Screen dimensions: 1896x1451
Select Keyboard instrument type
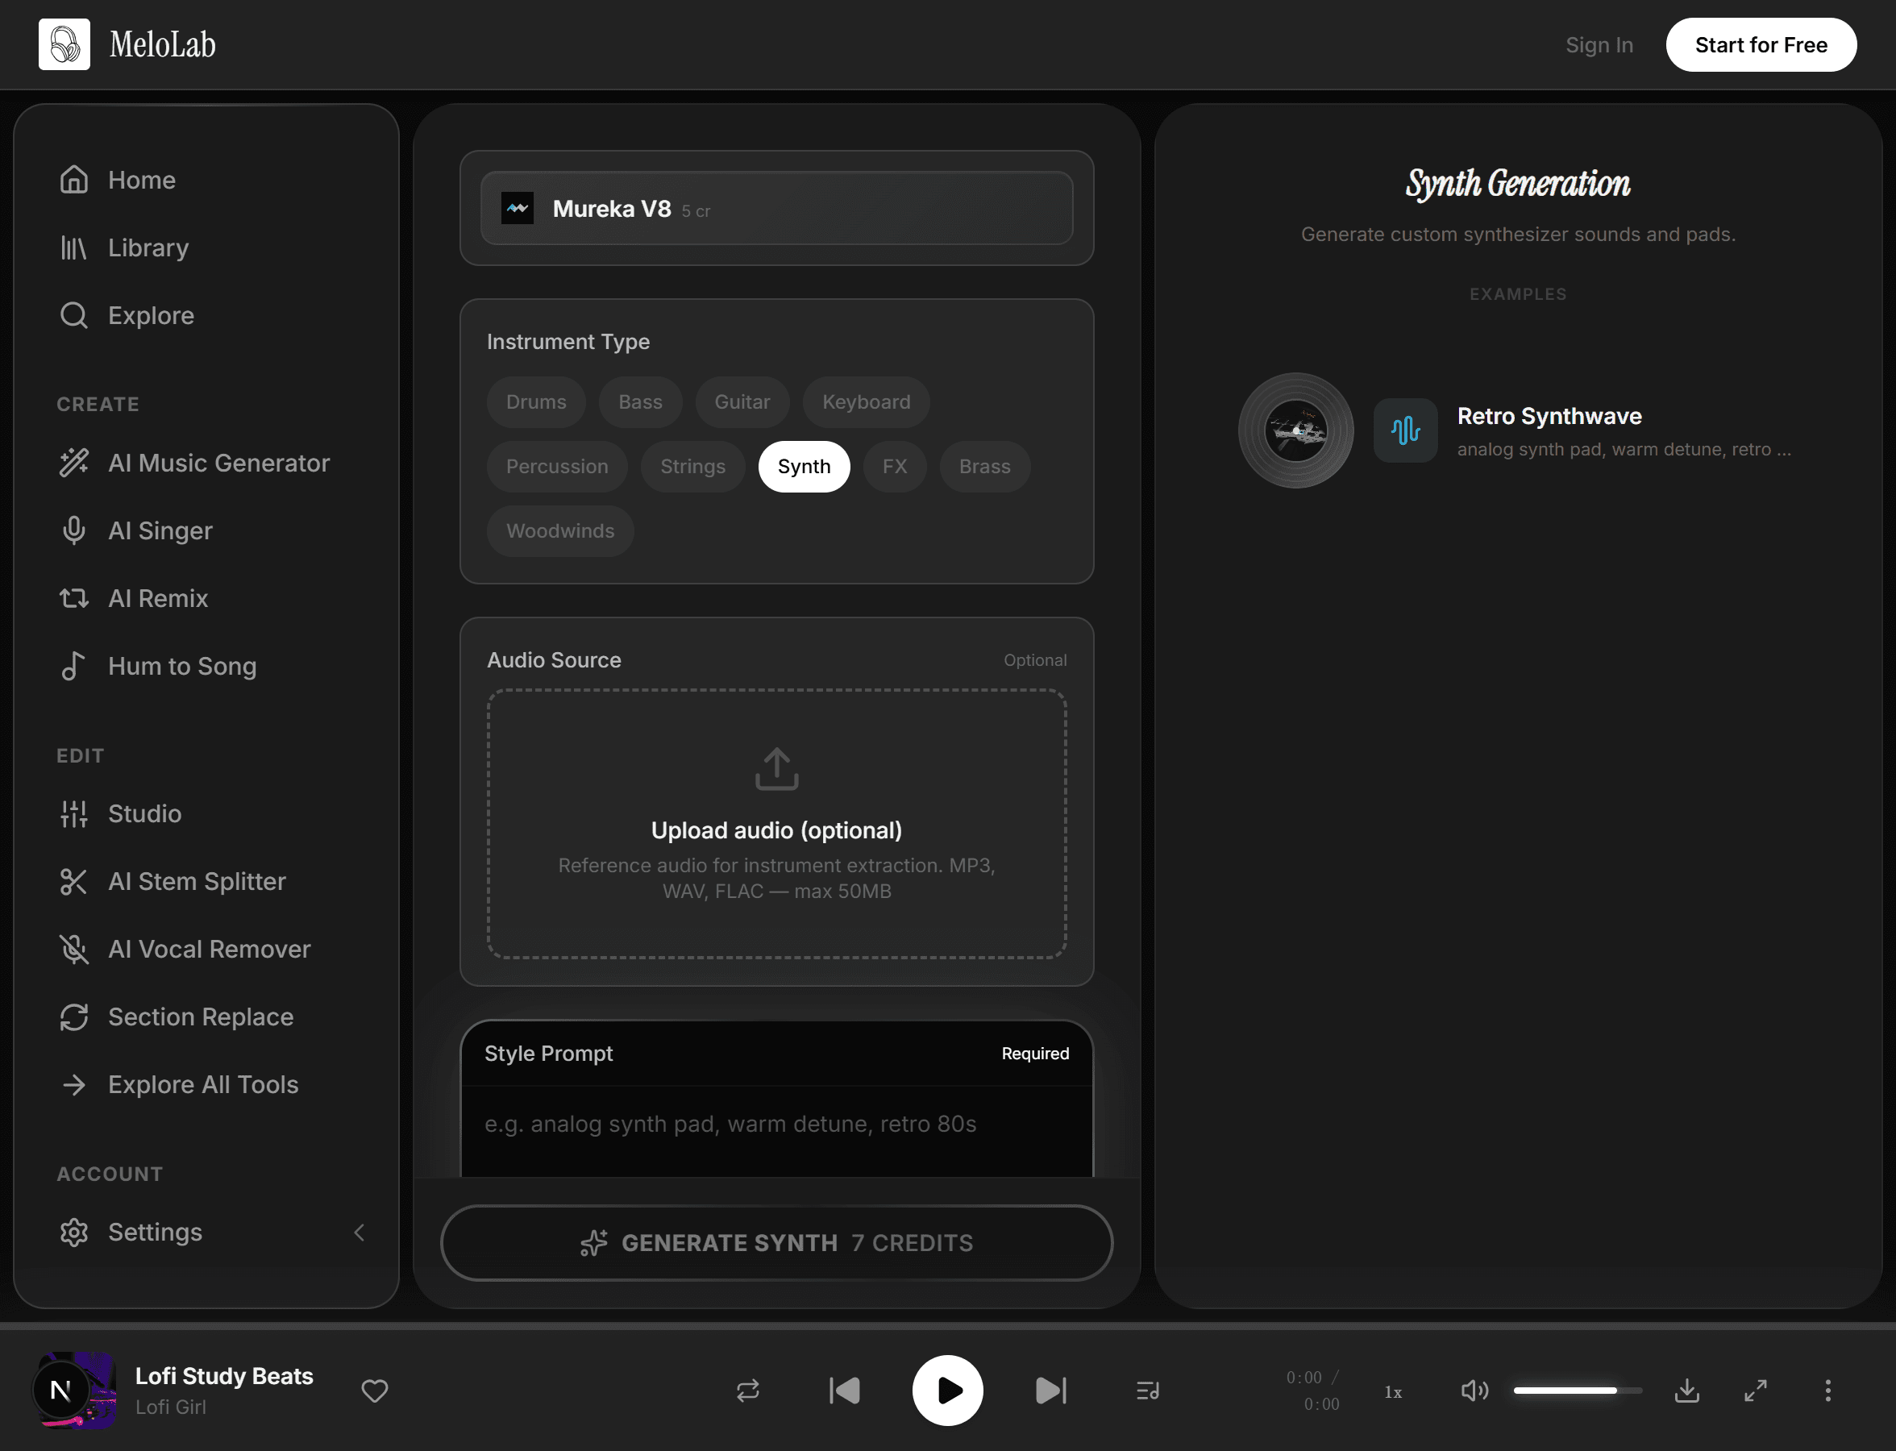(x=867, y=401)
